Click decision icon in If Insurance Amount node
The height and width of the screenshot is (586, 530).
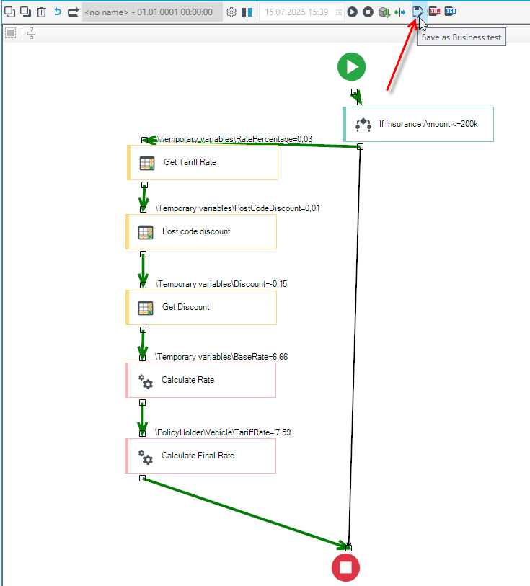click(363, 125)
